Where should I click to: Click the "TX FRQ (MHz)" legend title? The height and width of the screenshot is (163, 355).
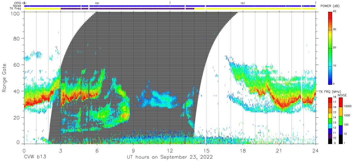click(x=330, y=91)
